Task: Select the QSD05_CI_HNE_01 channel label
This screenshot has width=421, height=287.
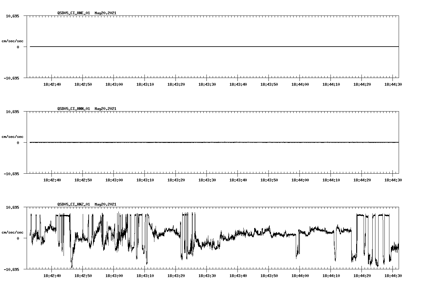Action: click(74, 13)
